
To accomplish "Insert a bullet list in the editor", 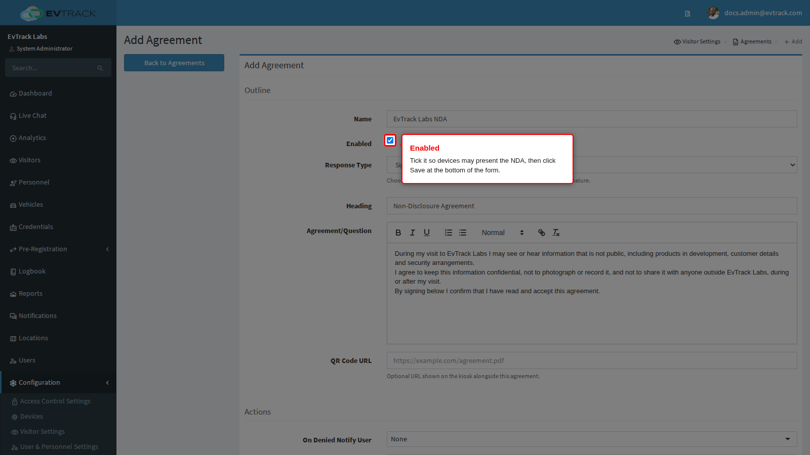I will pyautogui.click(x=463, y=233).
